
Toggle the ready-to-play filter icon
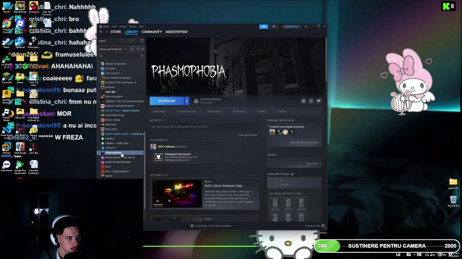click(142, 49)
